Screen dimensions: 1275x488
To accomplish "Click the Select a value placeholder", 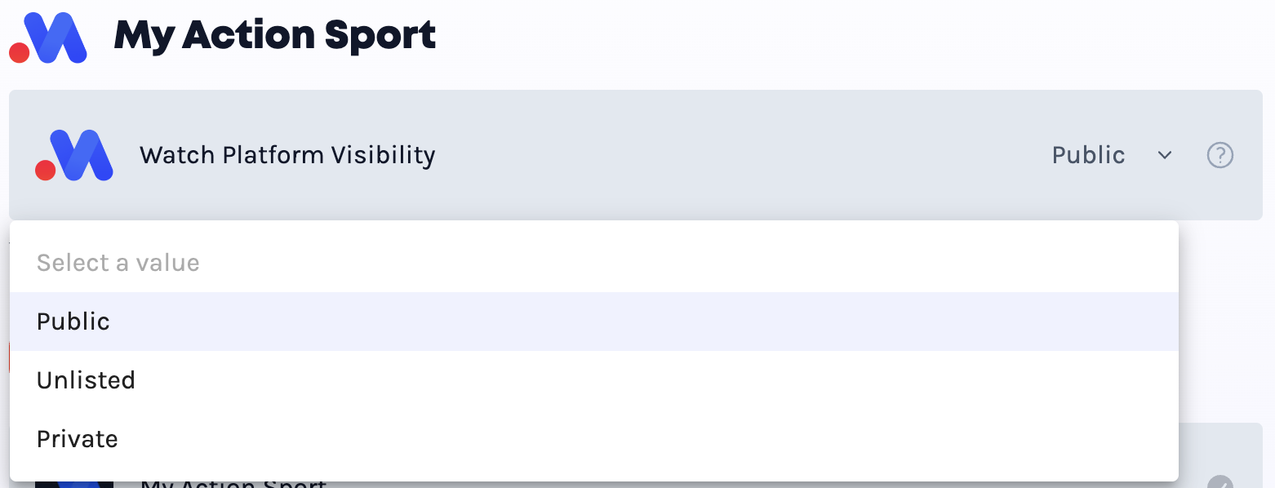I will [x=118, y=263].
